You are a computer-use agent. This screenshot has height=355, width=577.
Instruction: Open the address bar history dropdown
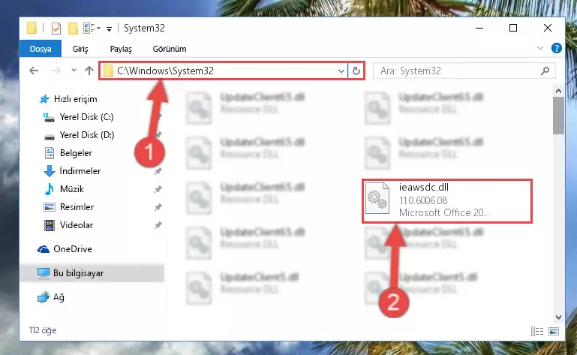[341, 71]
